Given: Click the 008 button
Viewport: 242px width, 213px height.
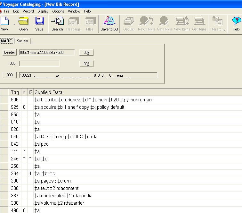Looking at the screenshot, I should [x=10, y=75].
